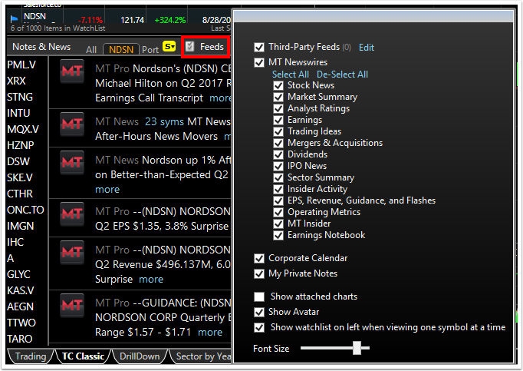
Task: Select TARO in the watchlist
Action: click(x=20, y=339)
